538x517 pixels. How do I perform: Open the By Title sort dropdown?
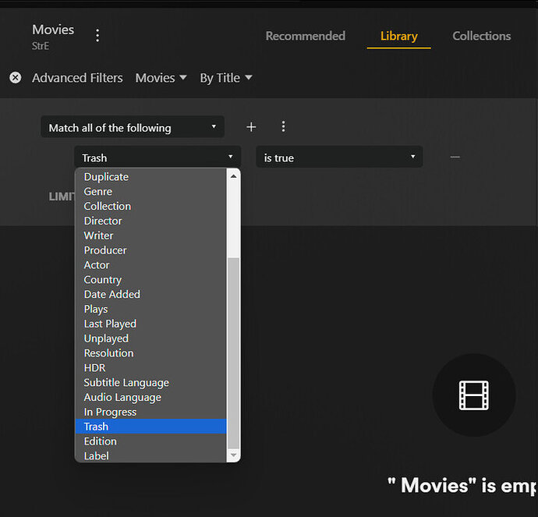226,78
